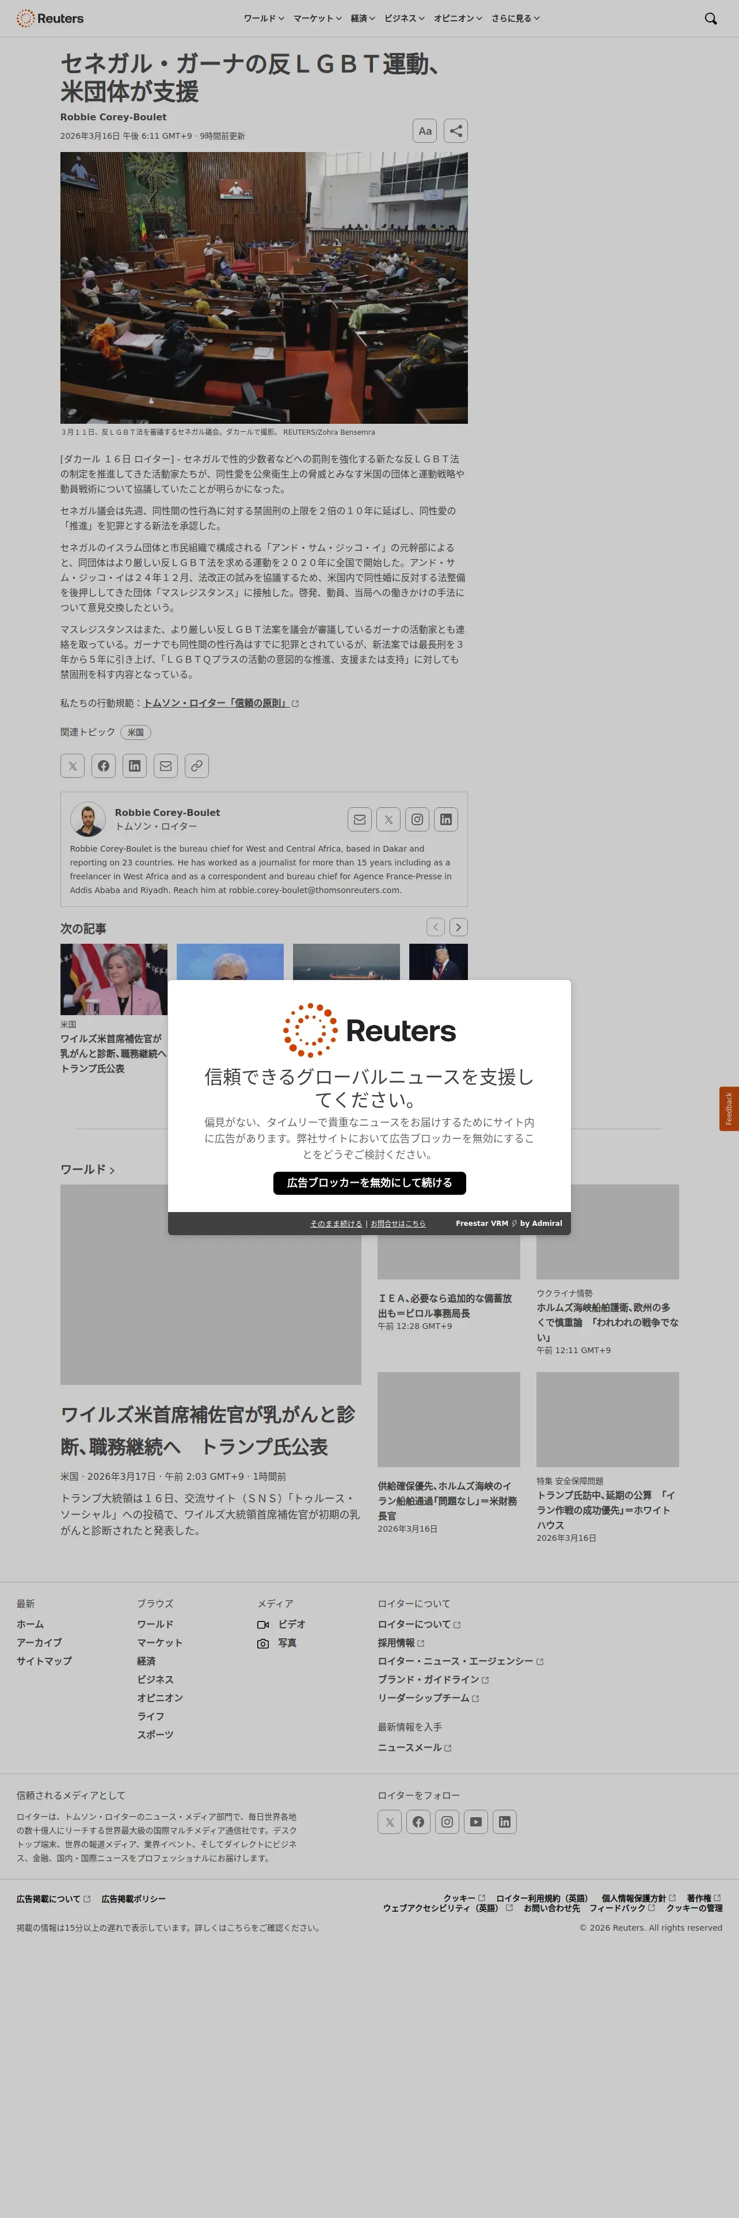Screen dimensions: 739x2218
Task: Open headline 供給確保優先、ホルムズ海峡のイラン船舶通過
Action: pos(447,1501)
